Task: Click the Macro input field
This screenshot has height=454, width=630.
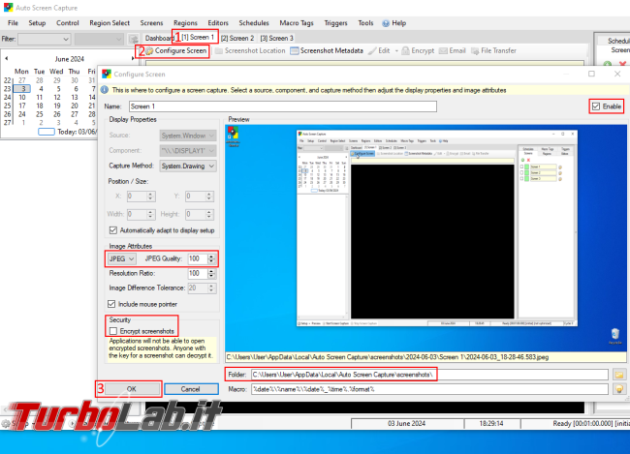Action: tap(429, 389)
